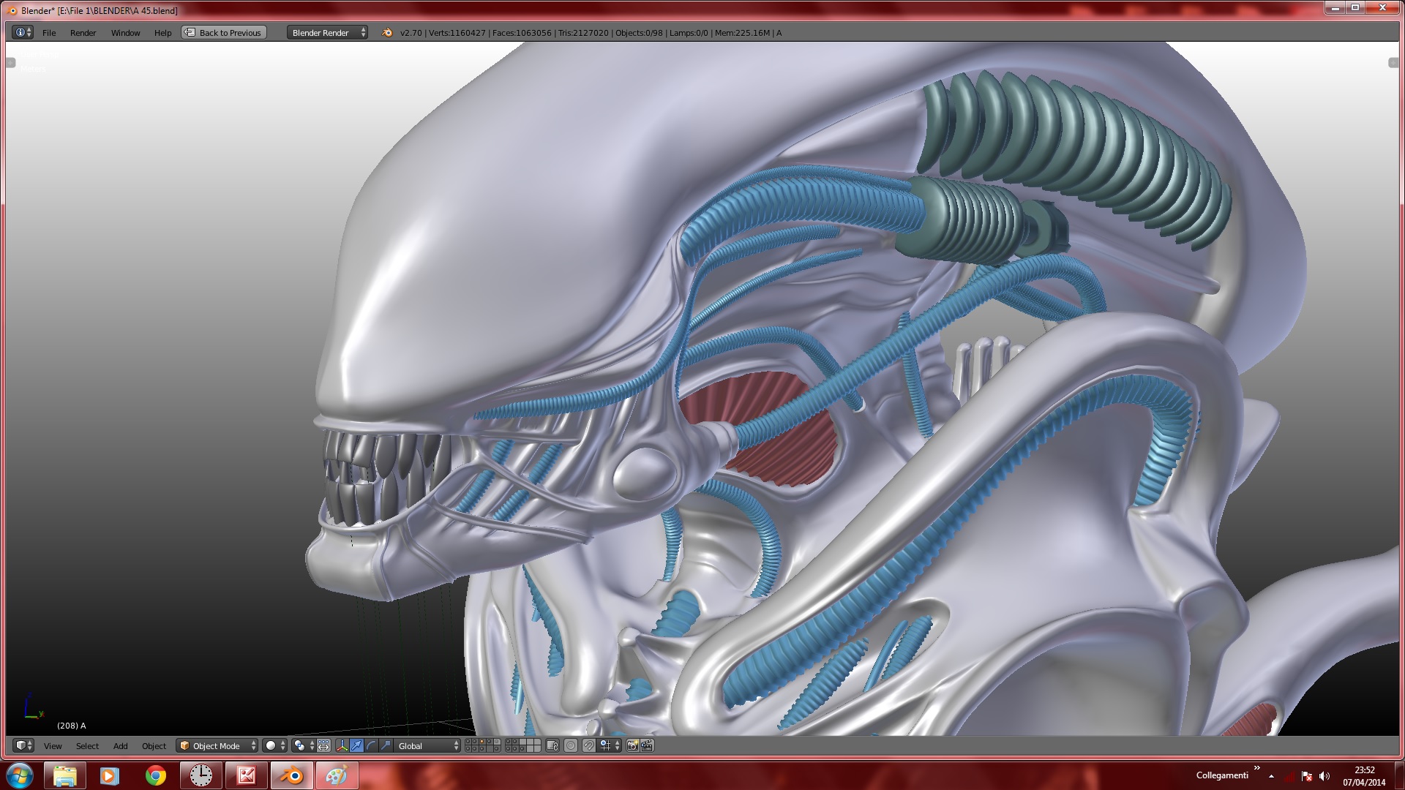
Task: Open the volume speaker control
Action: coord(1325,776)
